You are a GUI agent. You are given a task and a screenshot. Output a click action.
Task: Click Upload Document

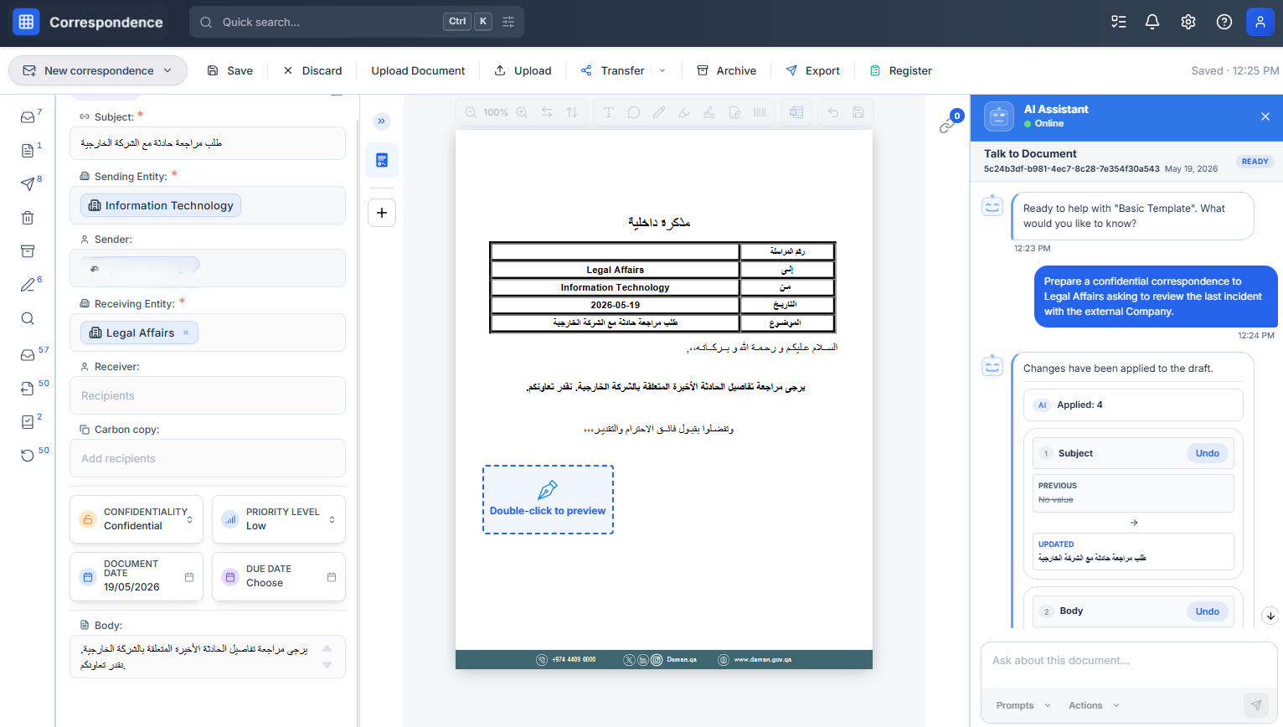418,70
